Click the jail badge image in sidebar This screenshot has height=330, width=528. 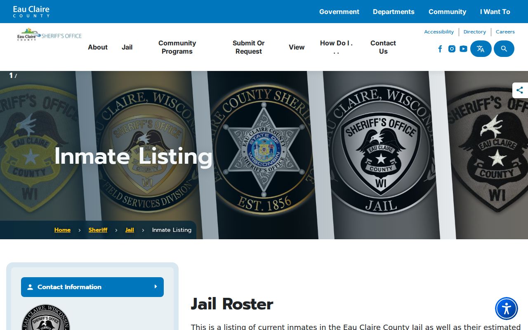(x=46, y=317)
